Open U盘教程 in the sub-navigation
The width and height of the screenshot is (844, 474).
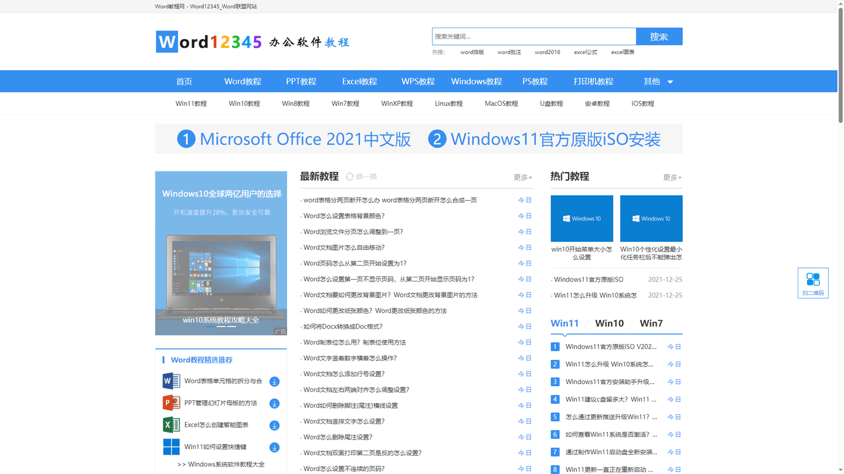pos(552,104)
